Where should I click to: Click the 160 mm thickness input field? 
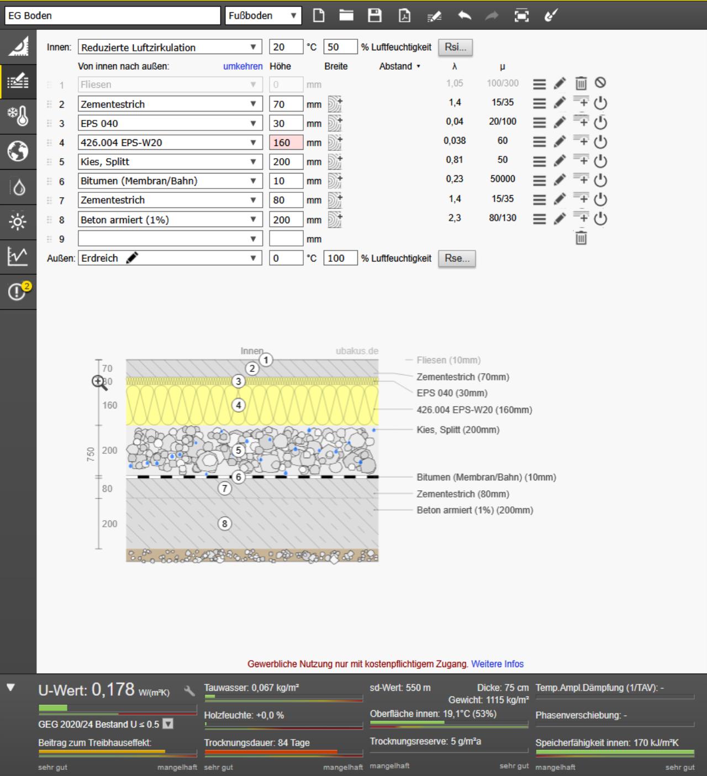(x=286, y=143)
